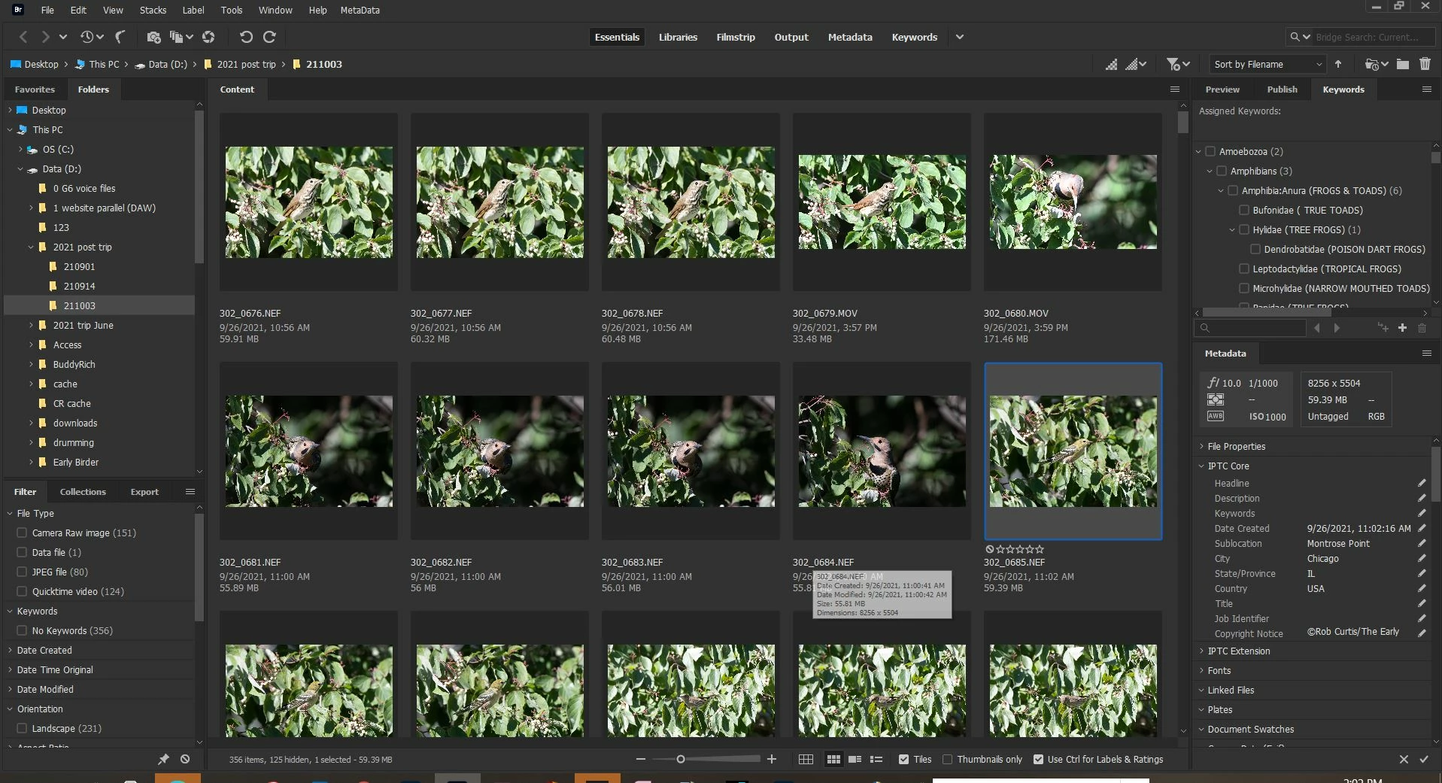Toggle ascending sort order arrow
This screenshot has height=783, width=1442.
1338,65
